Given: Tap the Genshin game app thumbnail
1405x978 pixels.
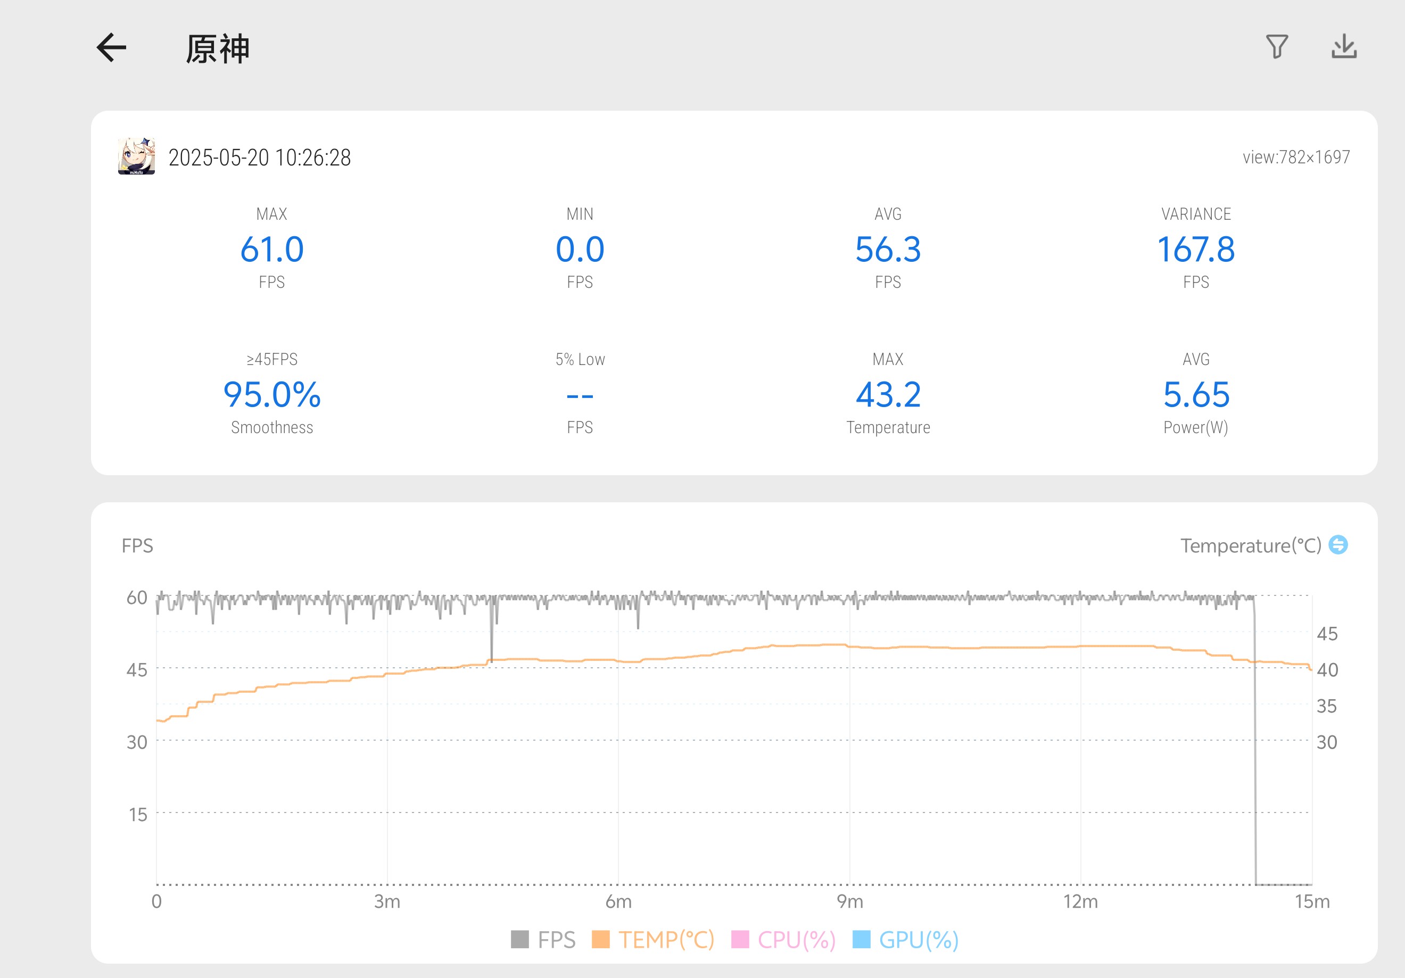Looking at the screenshot, I should coord(136,156).
